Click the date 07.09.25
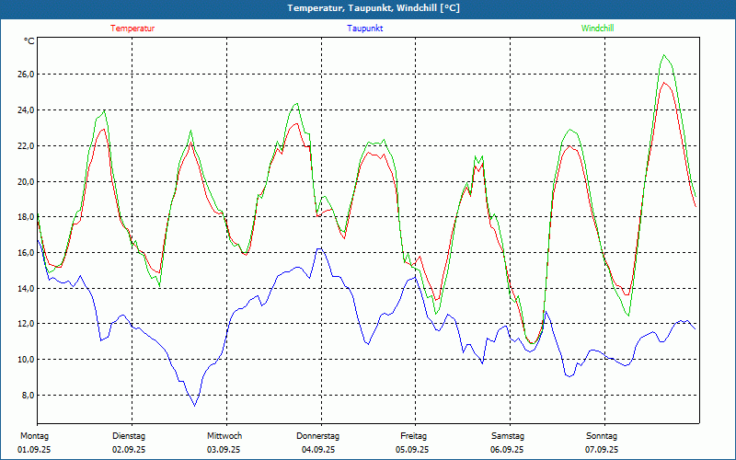Viewport: 736px width, 460px height. (602, 450)
